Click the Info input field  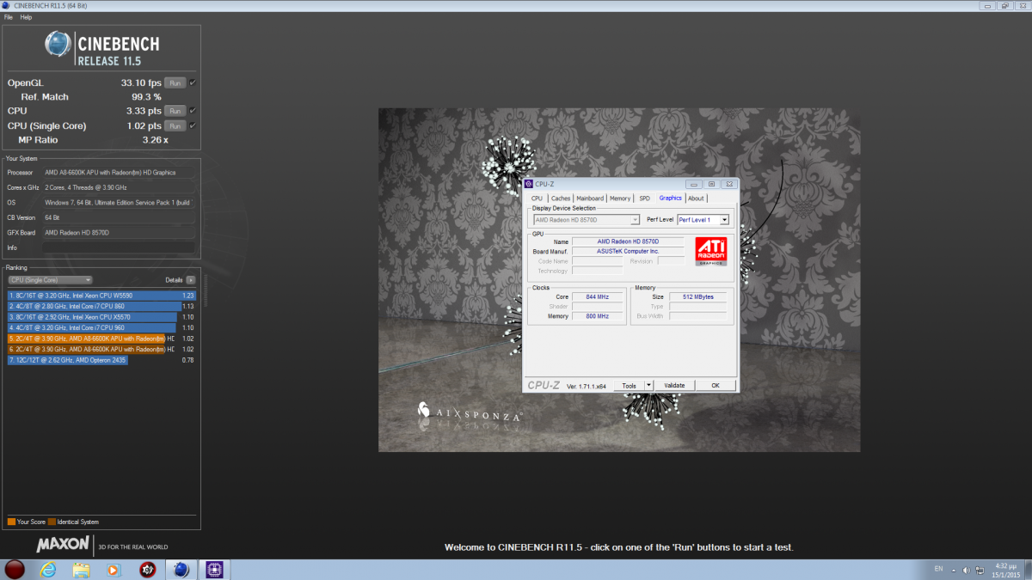point(120,247)
